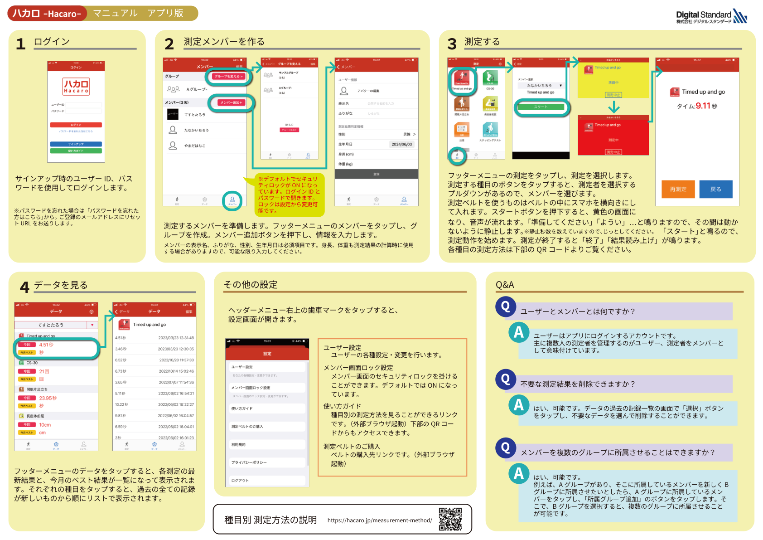Open the たなかいちろう member selection dropdown
This screenshot has height=540, width=763.
click(x=541, y=85)
